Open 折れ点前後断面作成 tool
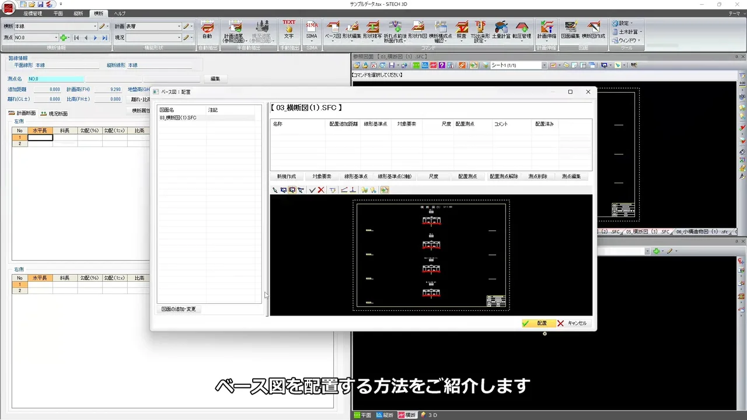The width and height of the screenshot is (747, 420). 395,32
